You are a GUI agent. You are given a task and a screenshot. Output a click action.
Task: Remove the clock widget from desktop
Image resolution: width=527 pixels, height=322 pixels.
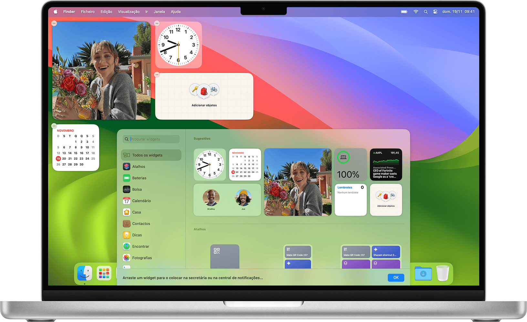pyautogui.click(x=157, y=23)
